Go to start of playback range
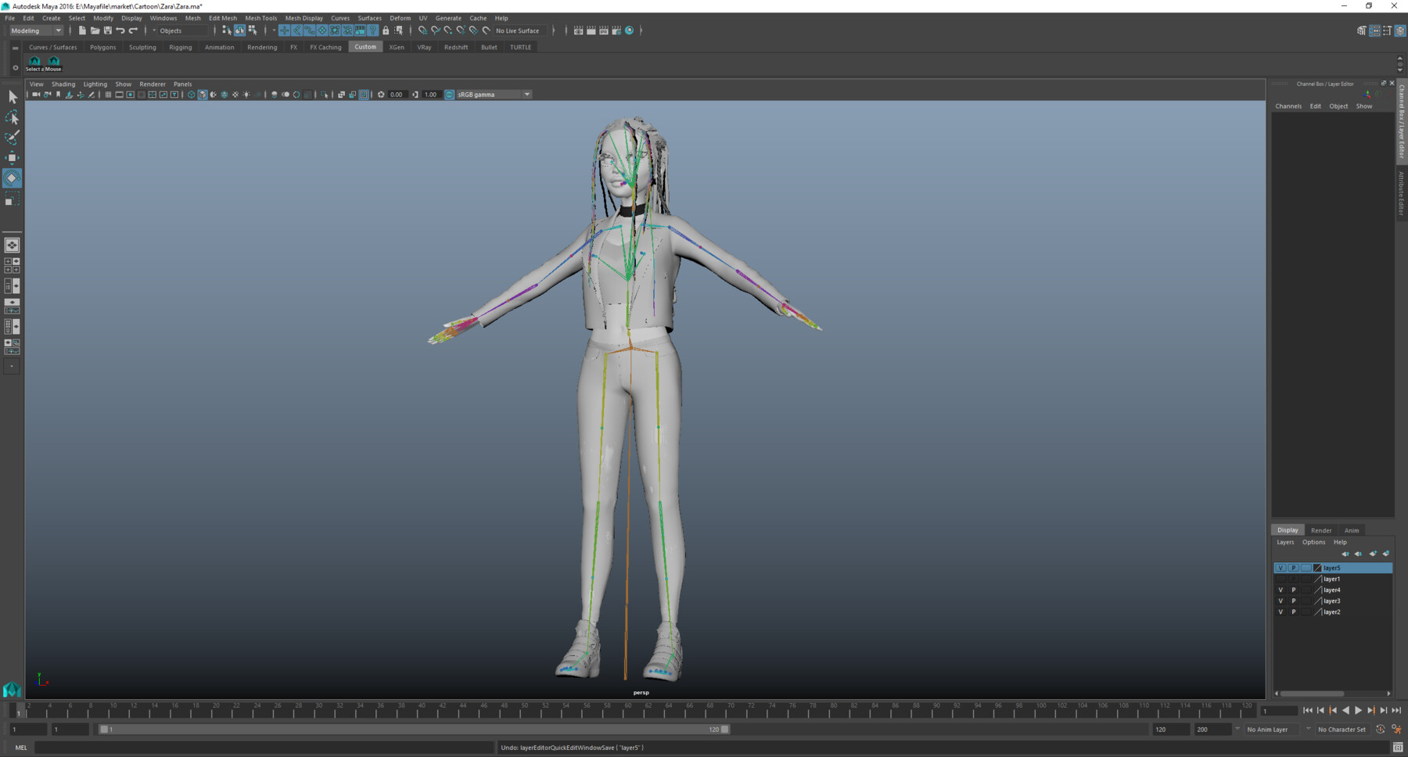1408x757 pixels. (1308, 710)
